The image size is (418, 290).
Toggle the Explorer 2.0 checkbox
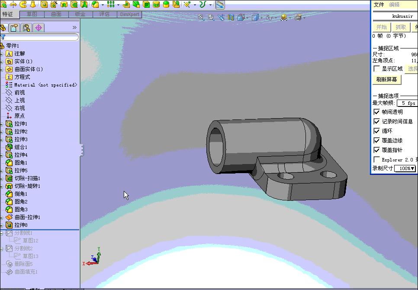(x=377, y=160)
